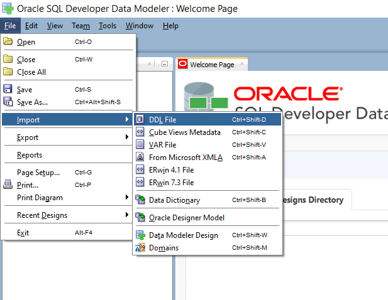This screenshot has width=388, height=300.
Task: Open the View menu
Action: coord(55,26)
